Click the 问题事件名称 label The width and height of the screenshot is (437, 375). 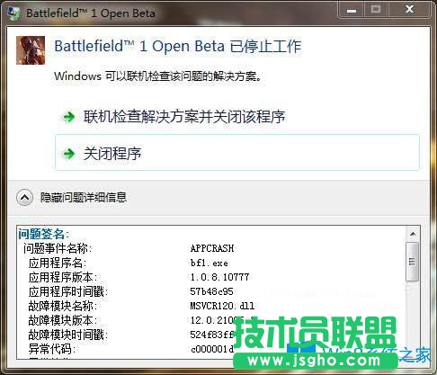coord(58,248)
